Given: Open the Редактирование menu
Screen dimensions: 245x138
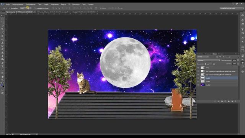Looking at the screenshot, I should click(18, 4).
